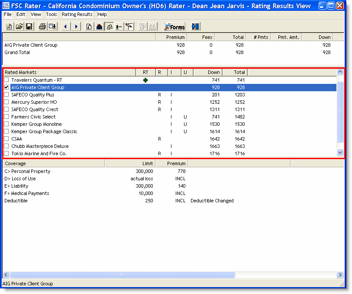Select the D> Loss of Use row
Image resolution: width=352 pixels, height=294 pixels.
173,179
